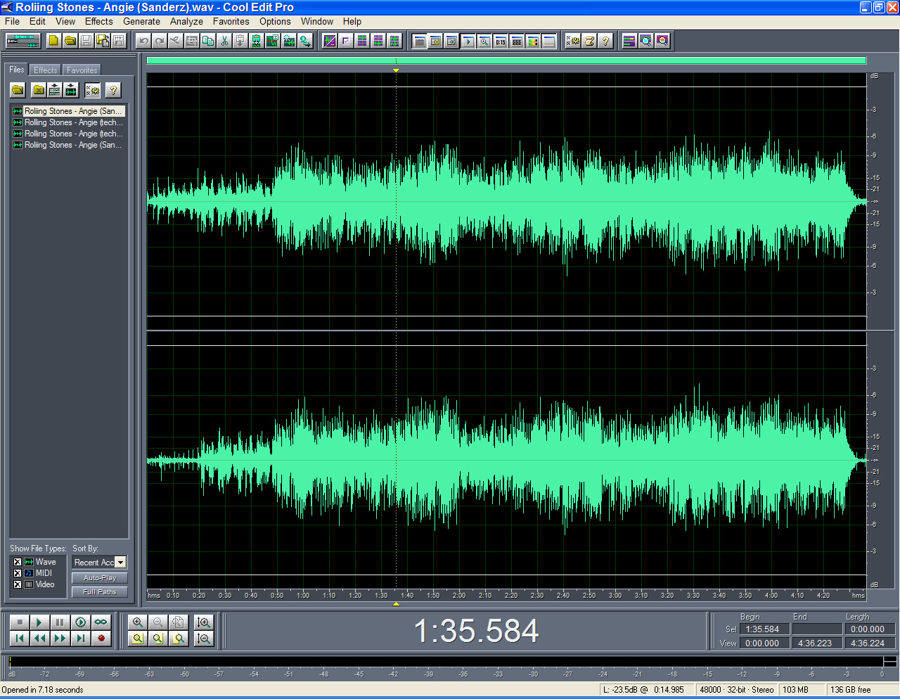
Task: Click the Undo arrow in the toolbar
Action: (143, 41)
